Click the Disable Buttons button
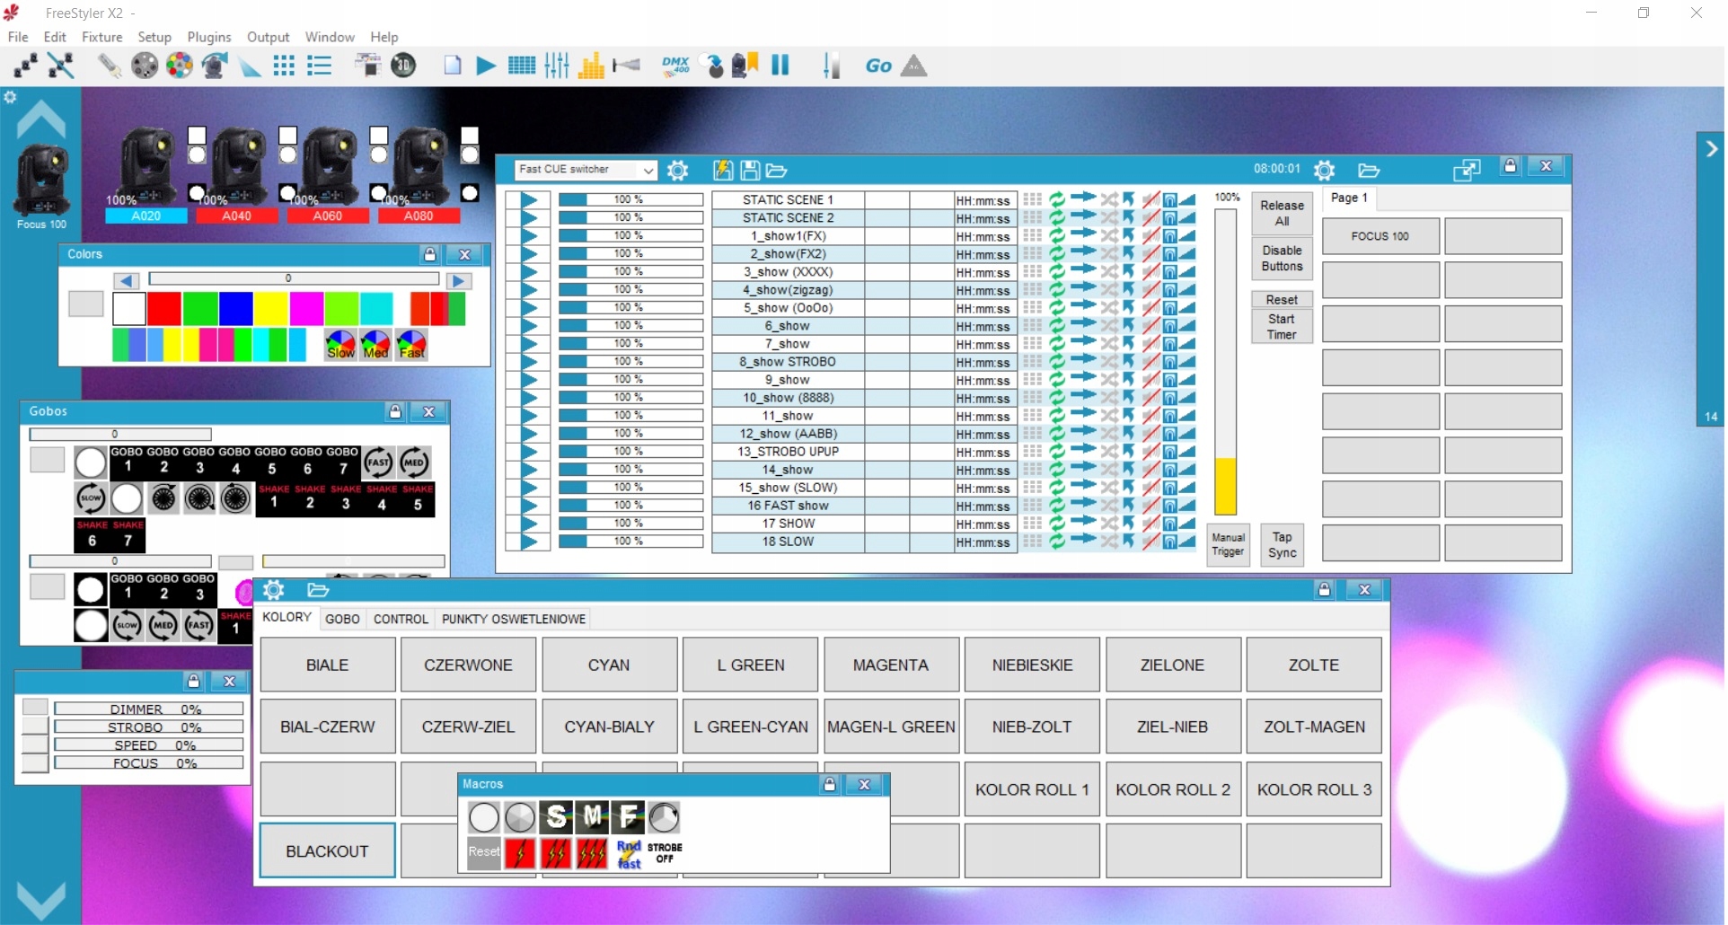Viewport: 1728px width, 925px height. [x=1282, y=259]
